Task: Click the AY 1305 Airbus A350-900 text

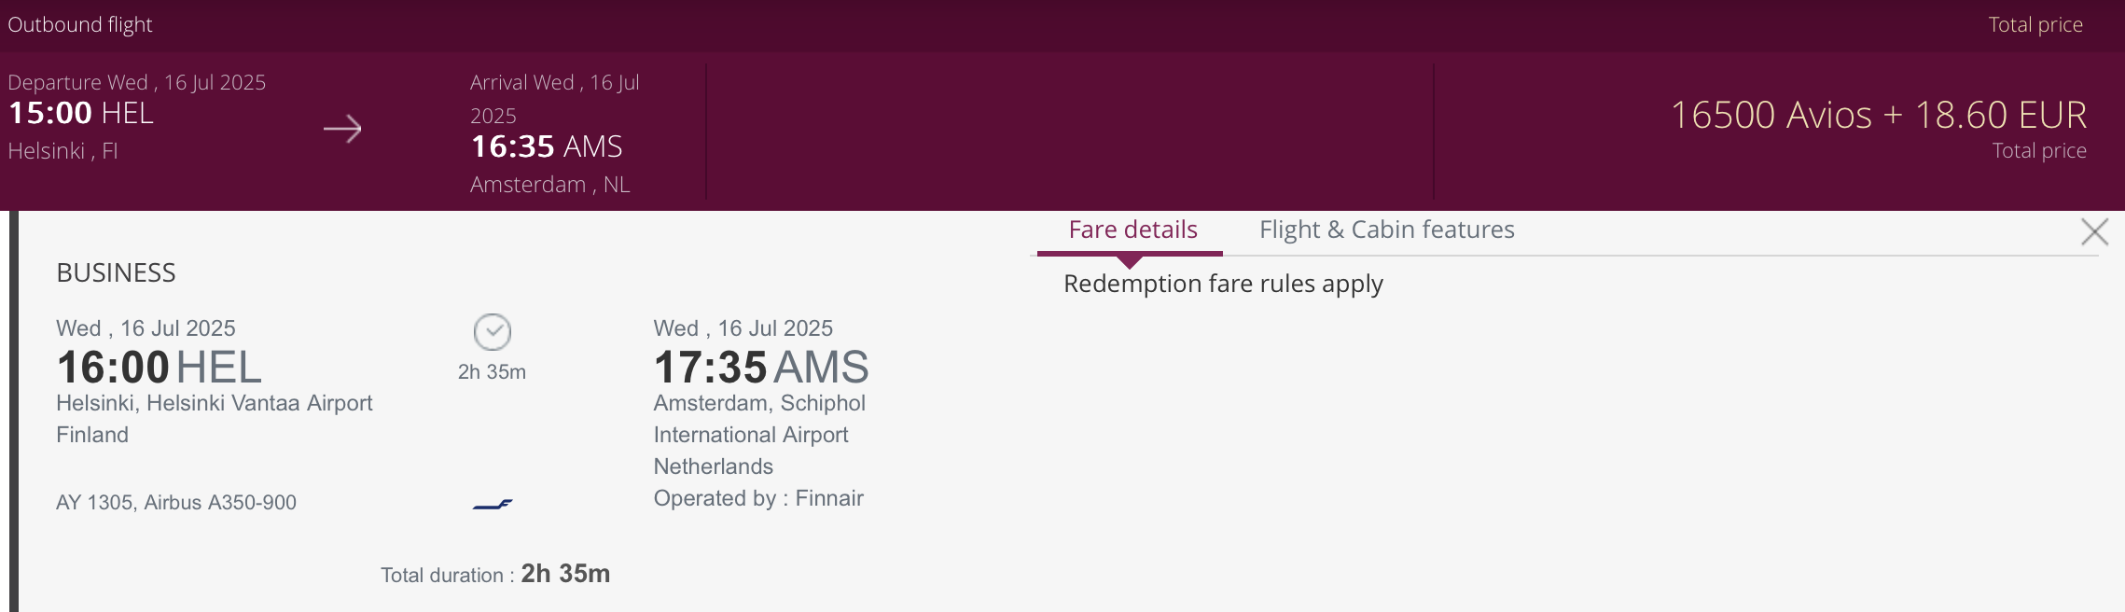Action: coord(176,503)
